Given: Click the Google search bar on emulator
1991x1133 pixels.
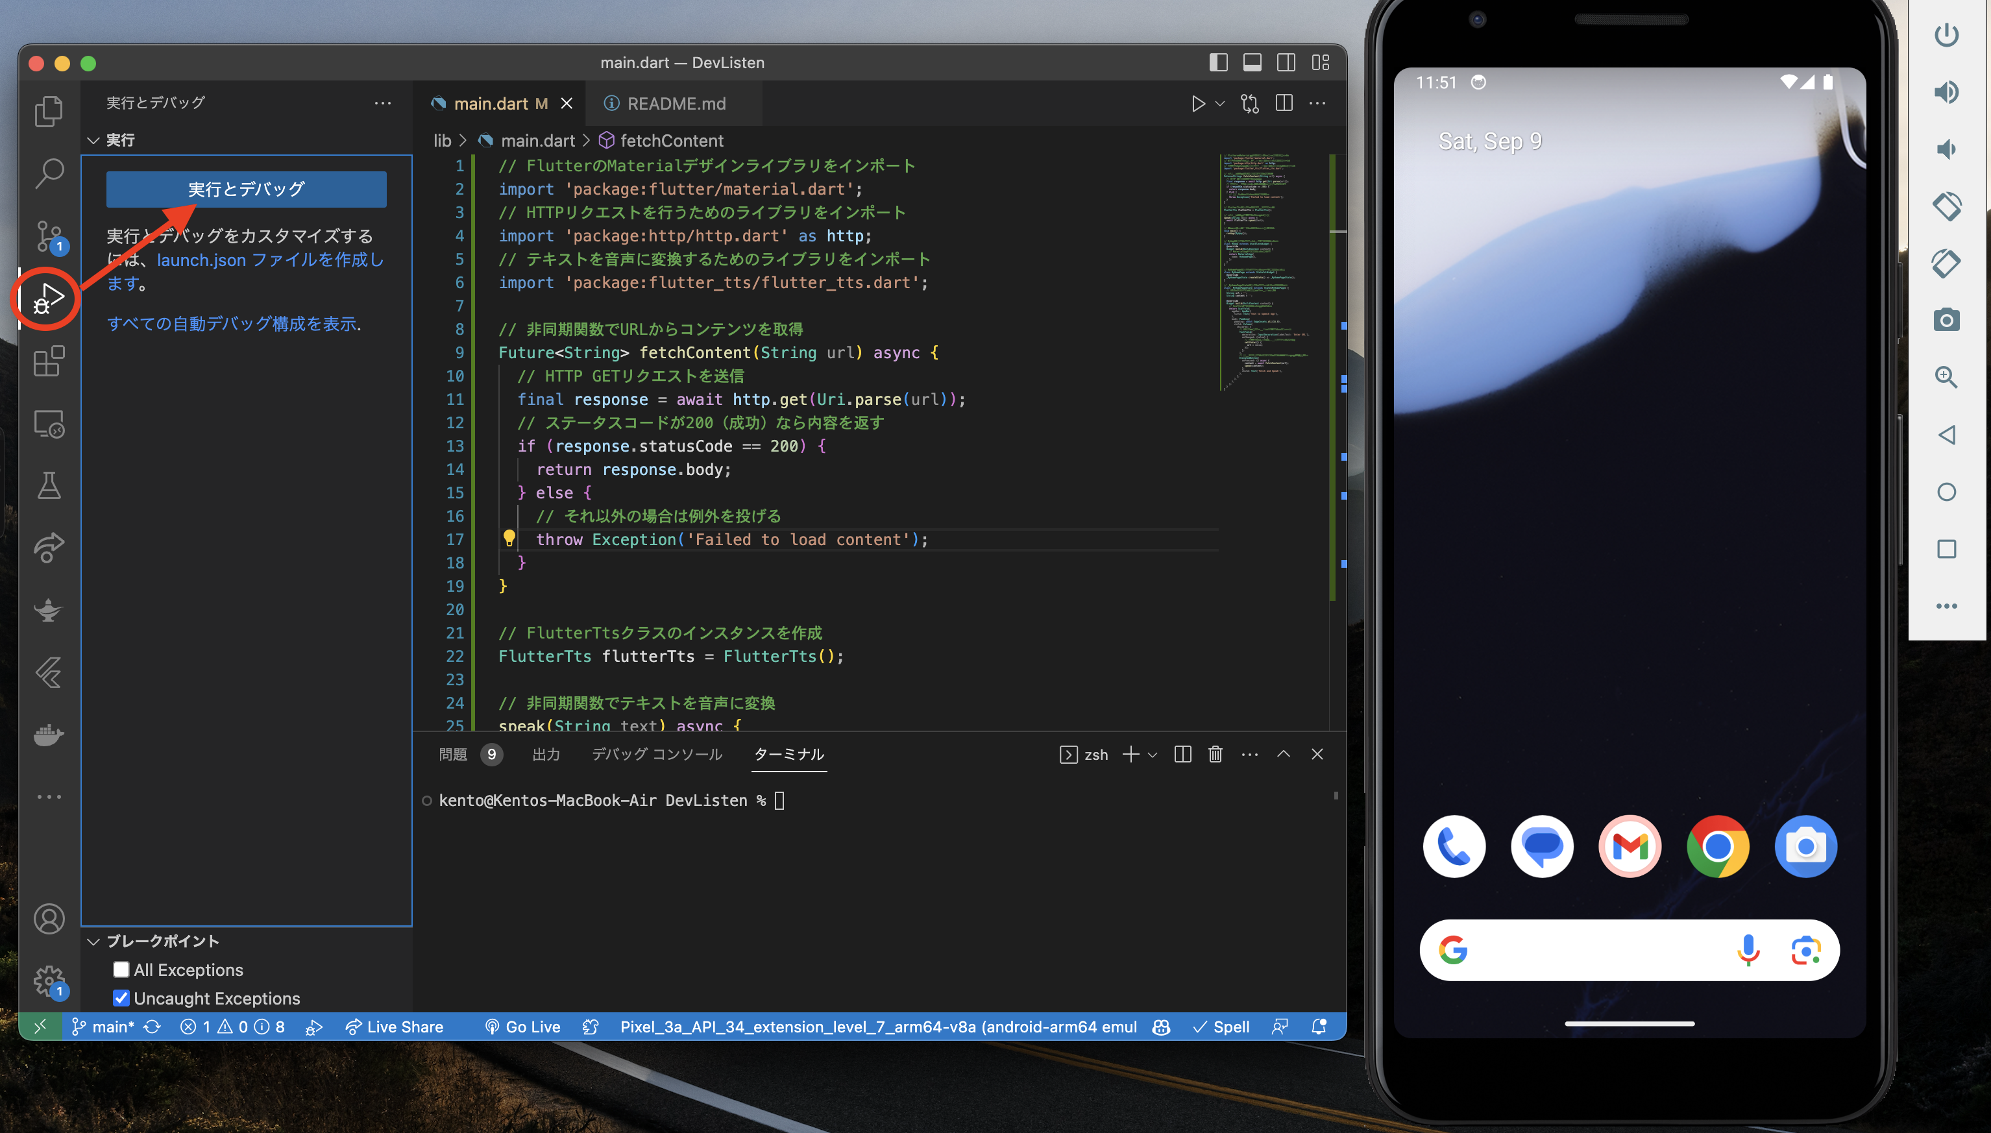Looking at the screenshot, I should (x=1587, y=950).
